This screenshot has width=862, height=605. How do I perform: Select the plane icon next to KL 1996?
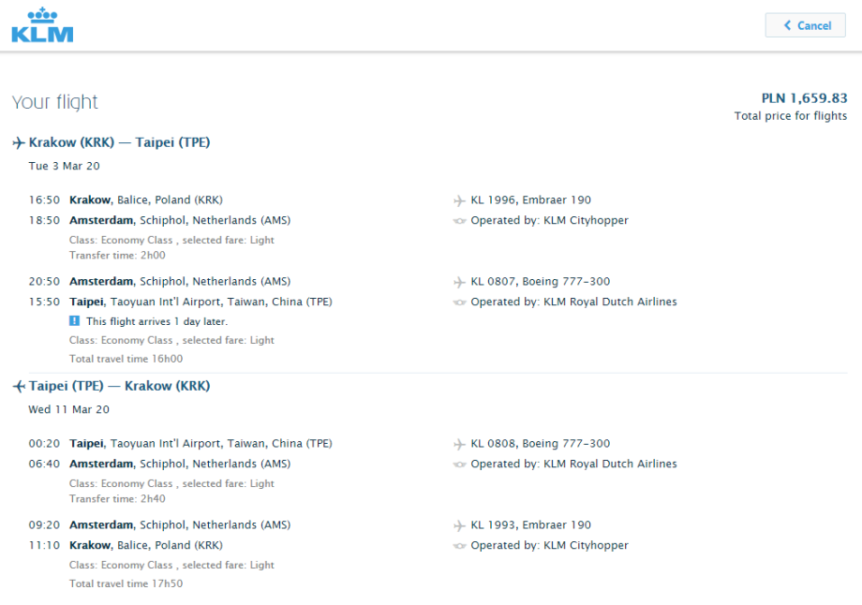pyautogui.click(x=459, y=200)
